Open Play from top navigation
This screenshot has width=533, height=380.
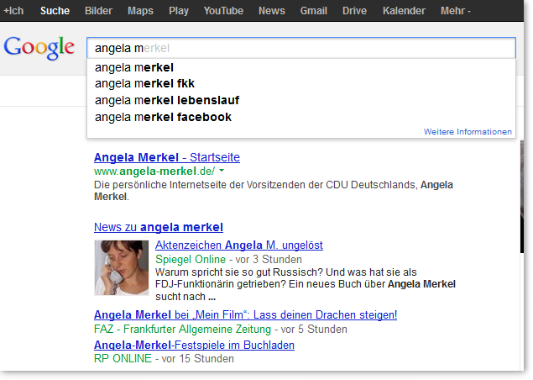click(x=179, y=11)
